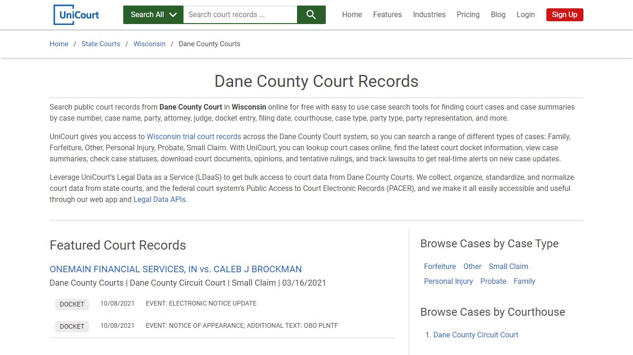Select the EVENT: ELECTRONIC NOTICE UPDATE text

click(201, 304)
